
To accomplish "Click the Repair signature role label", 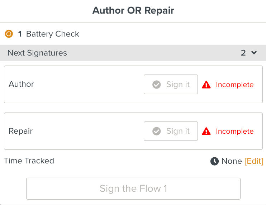I will (21, 131).
